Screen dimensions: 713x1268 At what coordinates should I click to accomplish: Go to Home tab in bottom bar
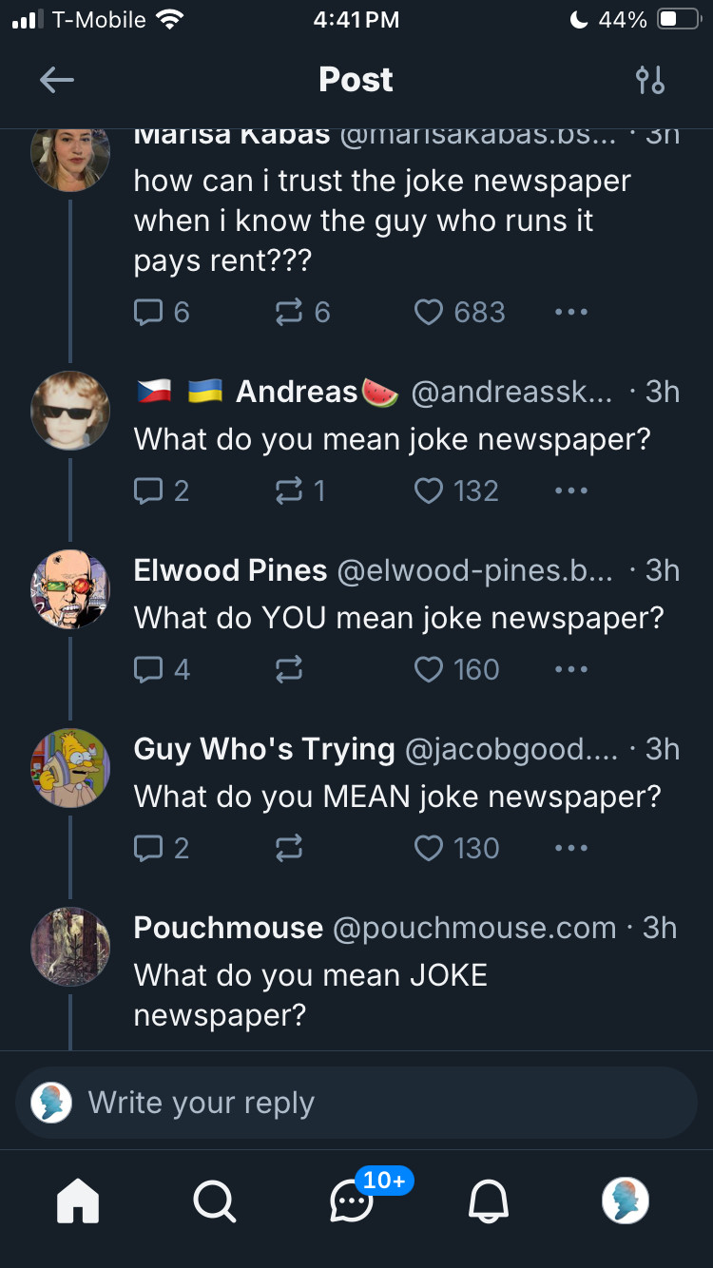(x=78, y=1201)
